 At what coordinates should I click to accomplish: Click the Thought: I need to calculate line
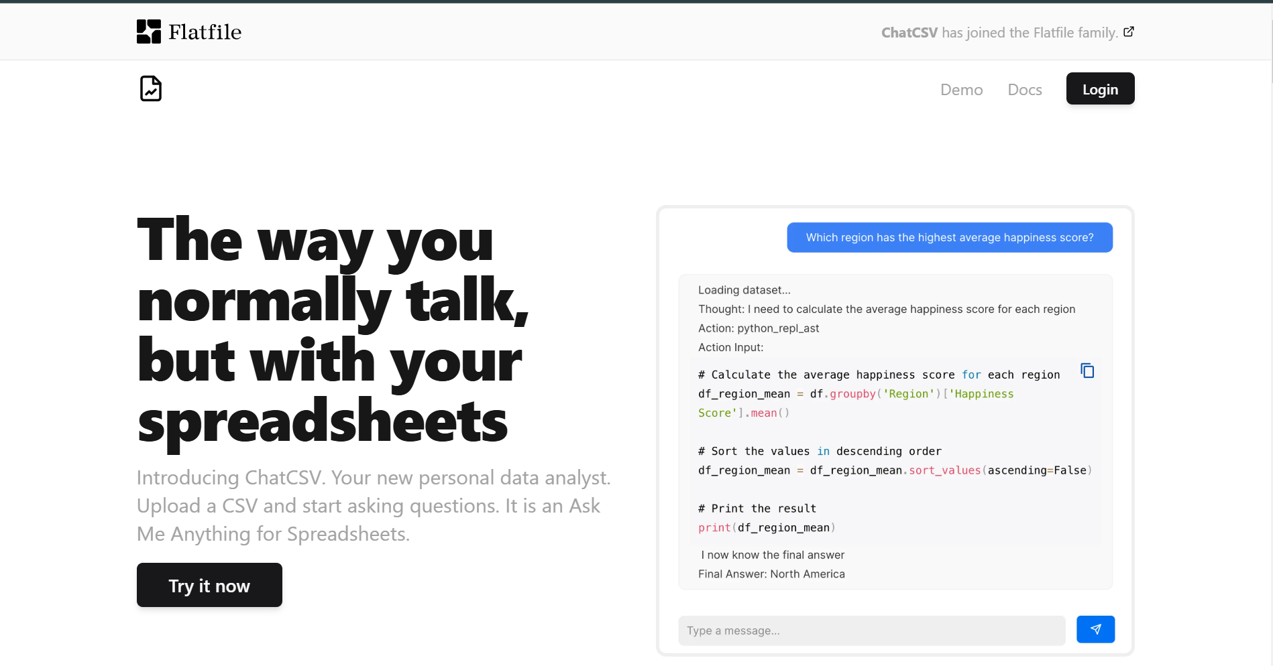click(887, 309)
